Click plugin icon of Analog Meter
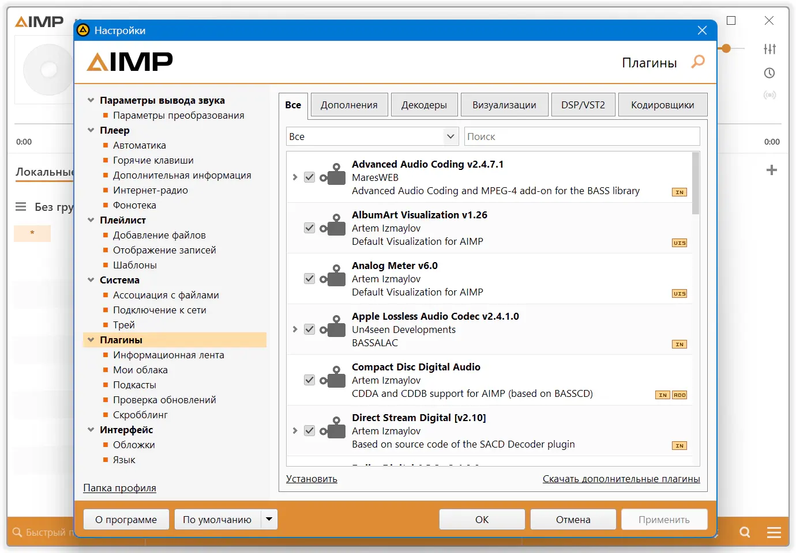 pos(333,276)
